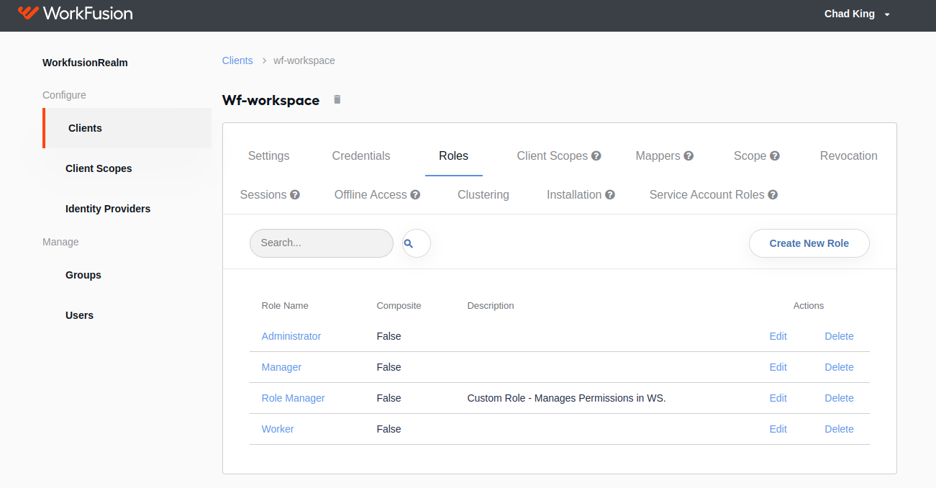
Task: Switch to the Credentials tab
Action: coord(361,155)
